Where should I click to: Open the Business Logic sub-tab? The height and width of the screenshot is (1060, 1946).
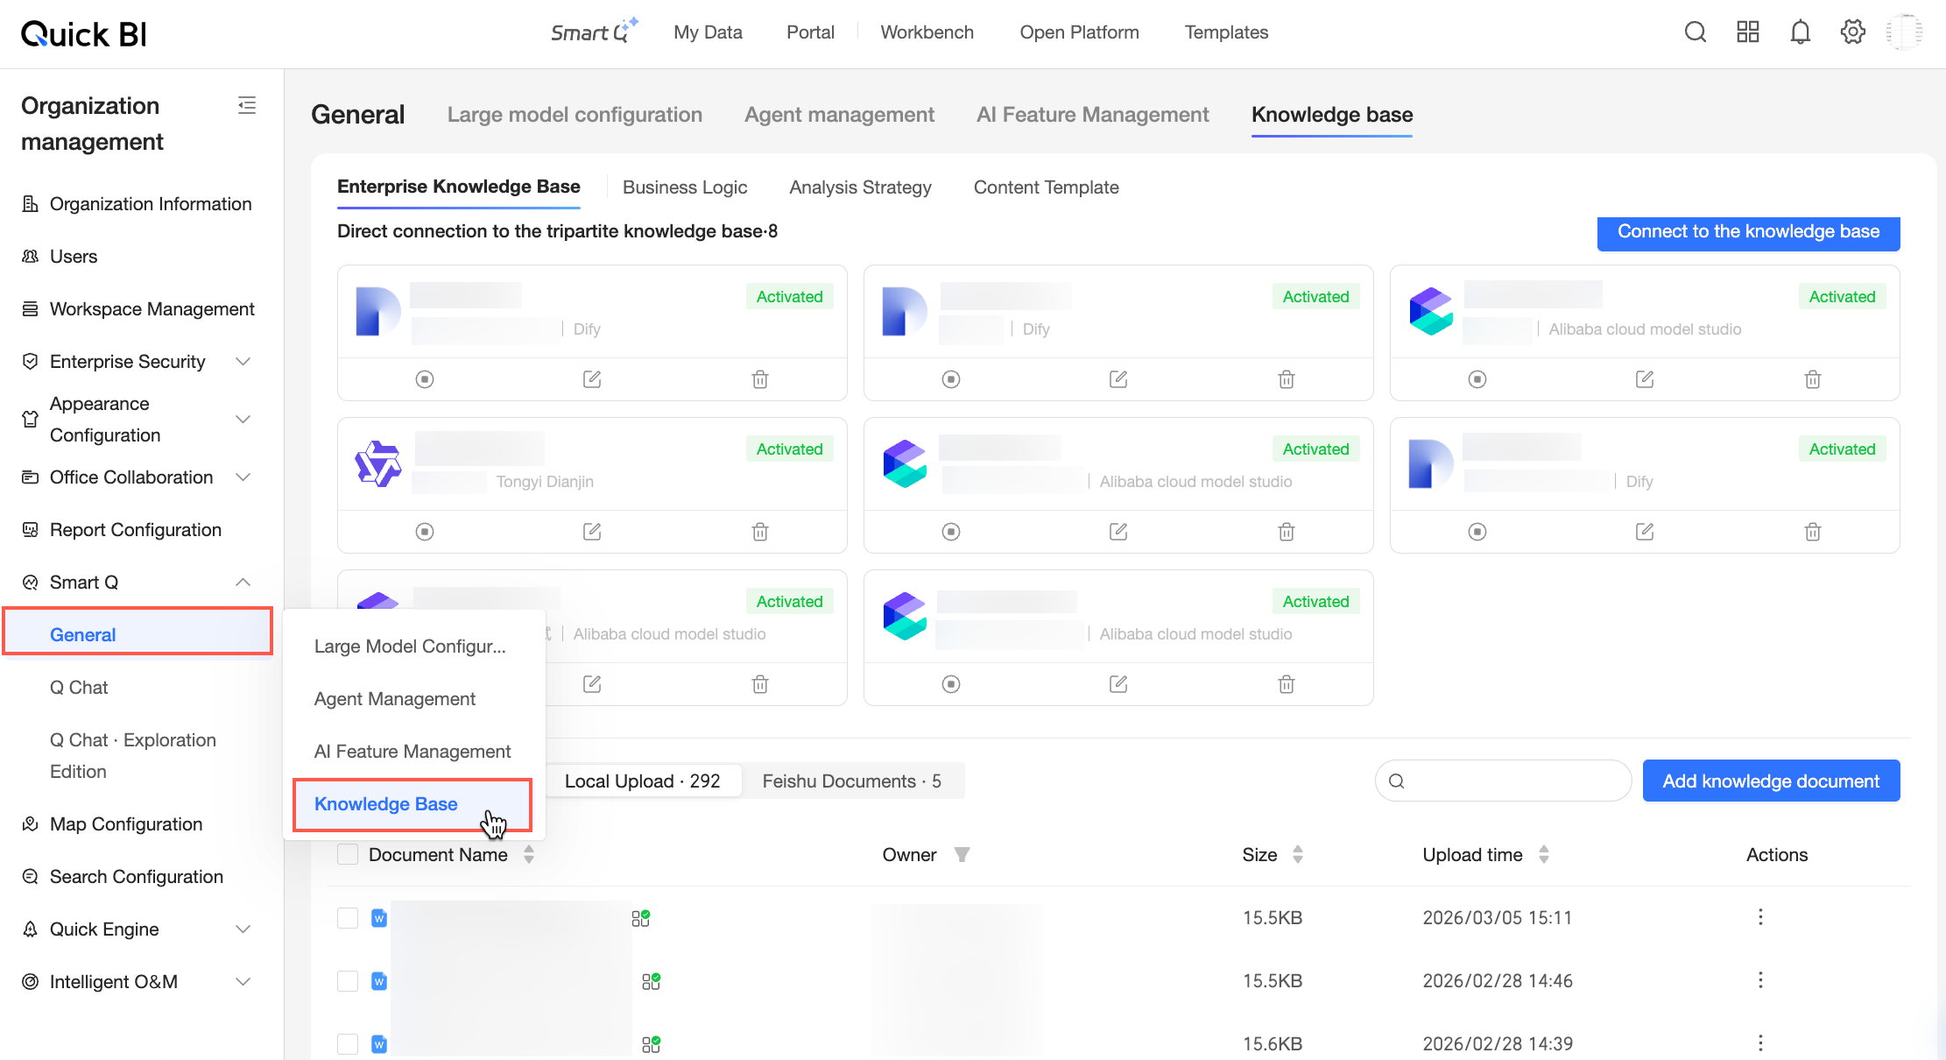[x=685, y=187]
